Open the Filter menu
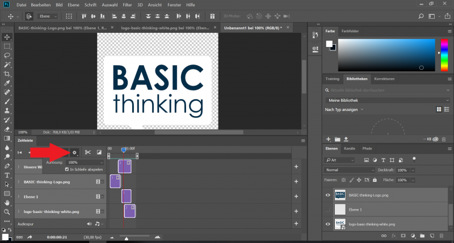 pos(127,5)
